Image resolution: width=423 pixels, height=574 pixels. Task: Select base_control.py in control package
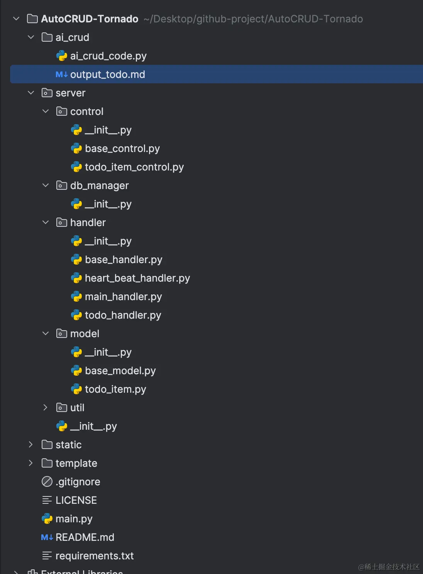point(122,149)
